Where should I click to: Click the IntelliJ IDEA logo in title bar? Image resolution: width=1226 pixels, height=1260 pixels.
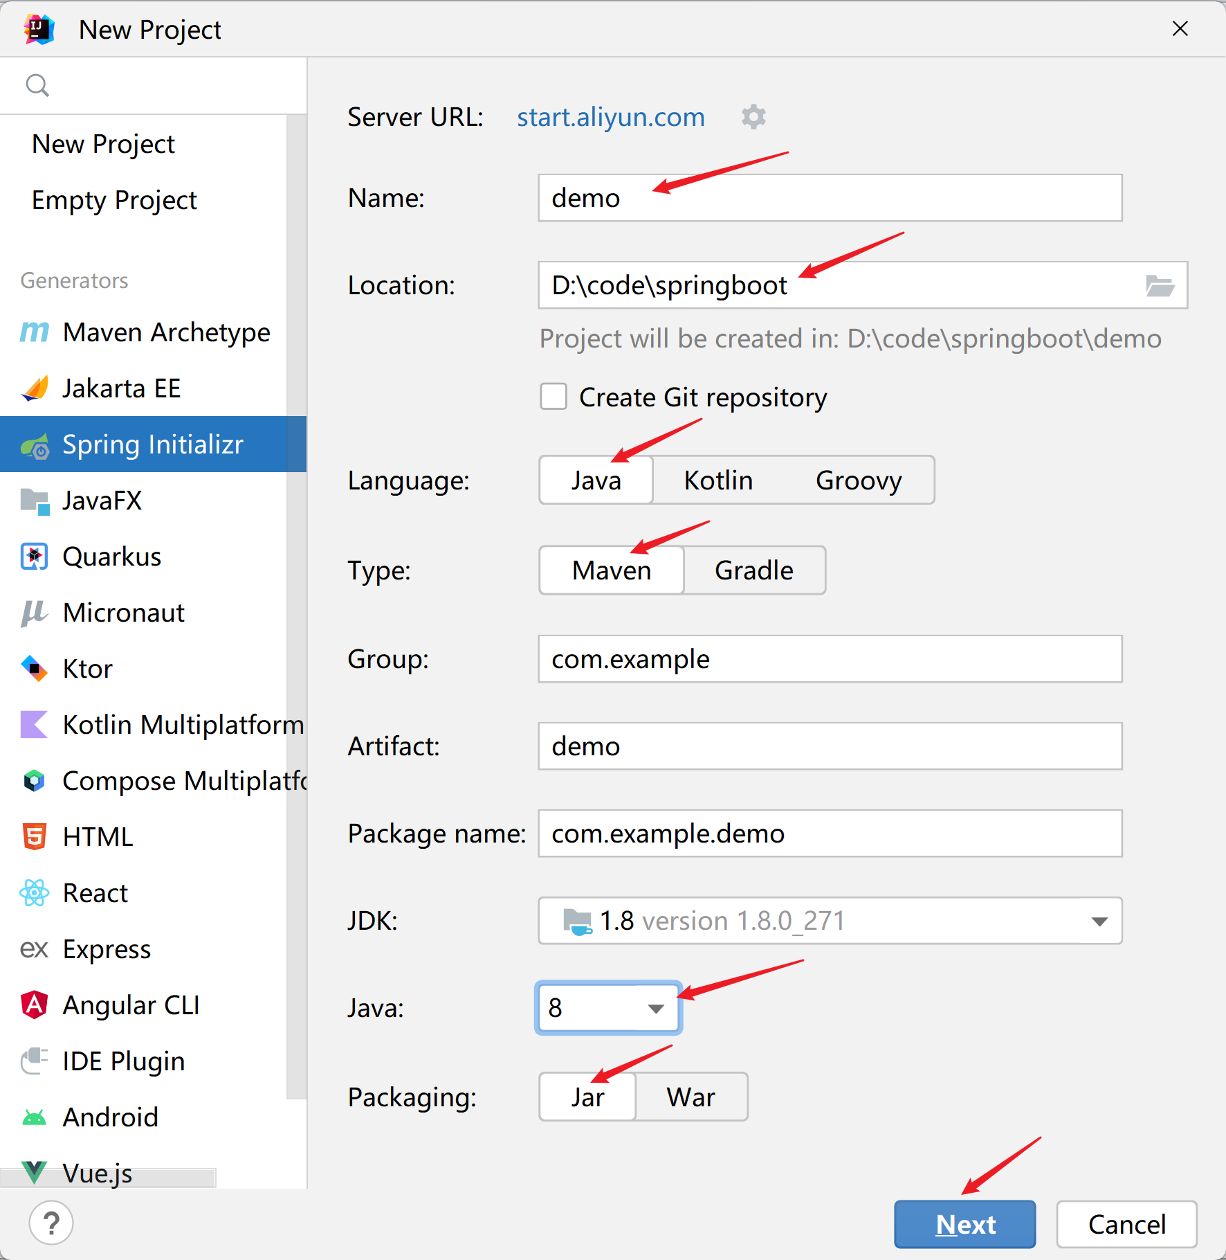tap(39, 30)
